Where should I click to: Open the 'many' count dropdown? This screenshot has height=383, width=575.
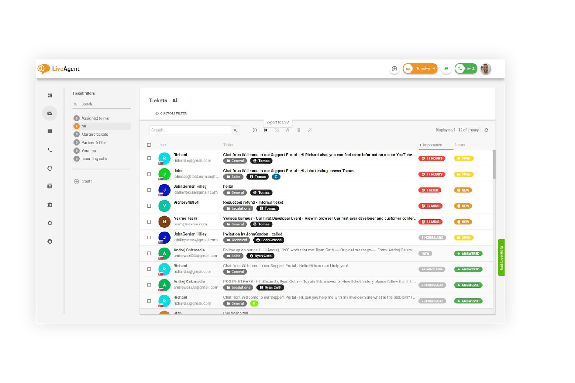point(474,130)
